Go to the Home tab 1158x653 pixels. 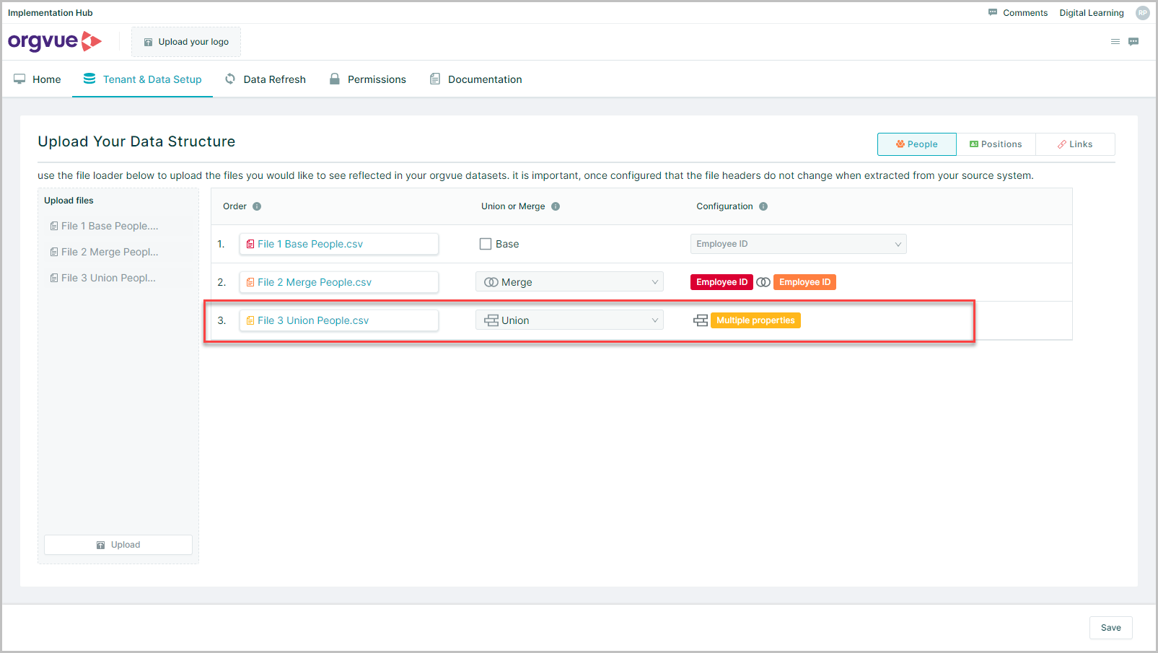[38, 79]
